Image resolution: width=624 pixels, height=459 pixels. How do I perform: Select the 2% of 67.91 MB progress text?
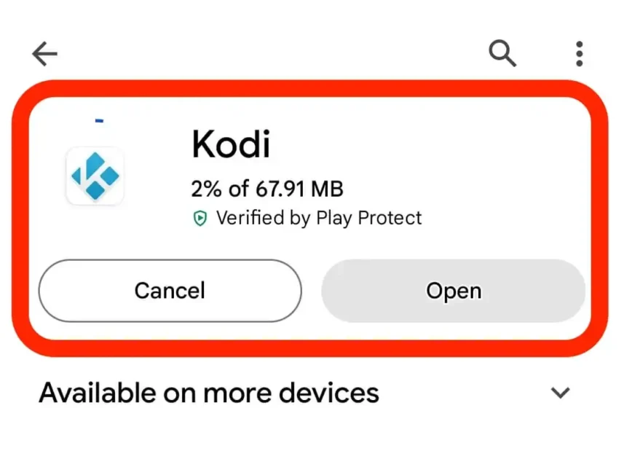pos(266,189)
